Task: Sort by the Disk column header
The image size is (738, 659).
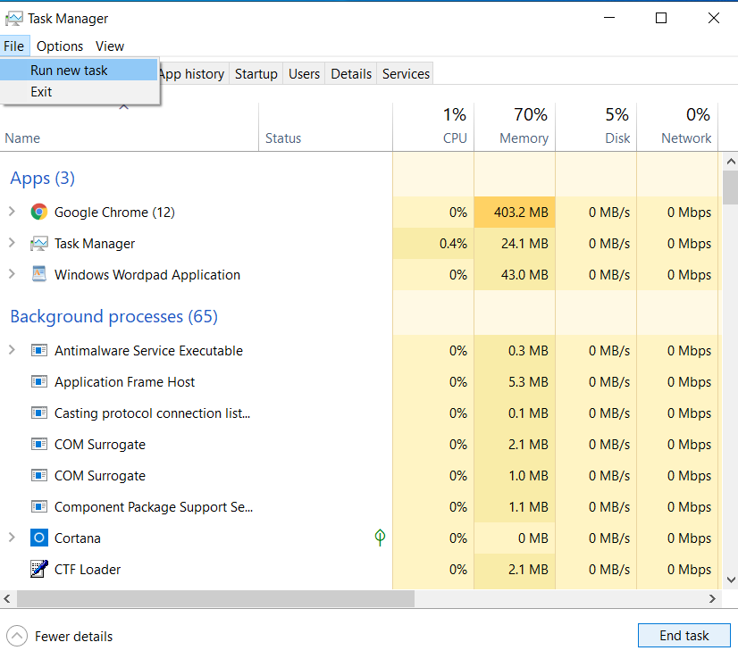Action: pos(596,127)
